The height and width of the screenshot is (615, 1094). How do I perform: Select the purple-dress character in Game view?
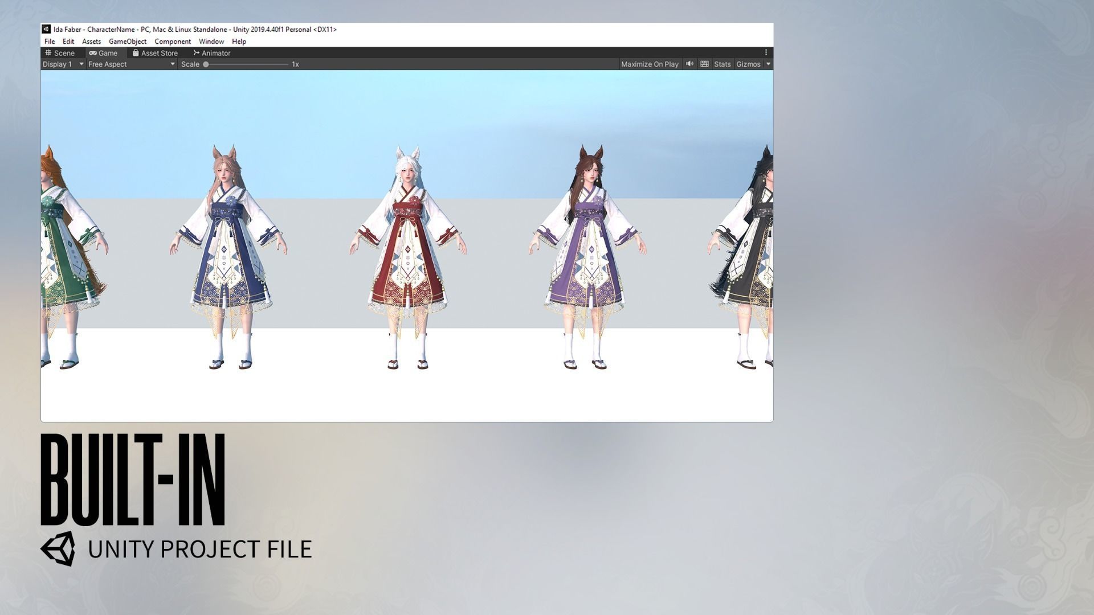(587, 257)
